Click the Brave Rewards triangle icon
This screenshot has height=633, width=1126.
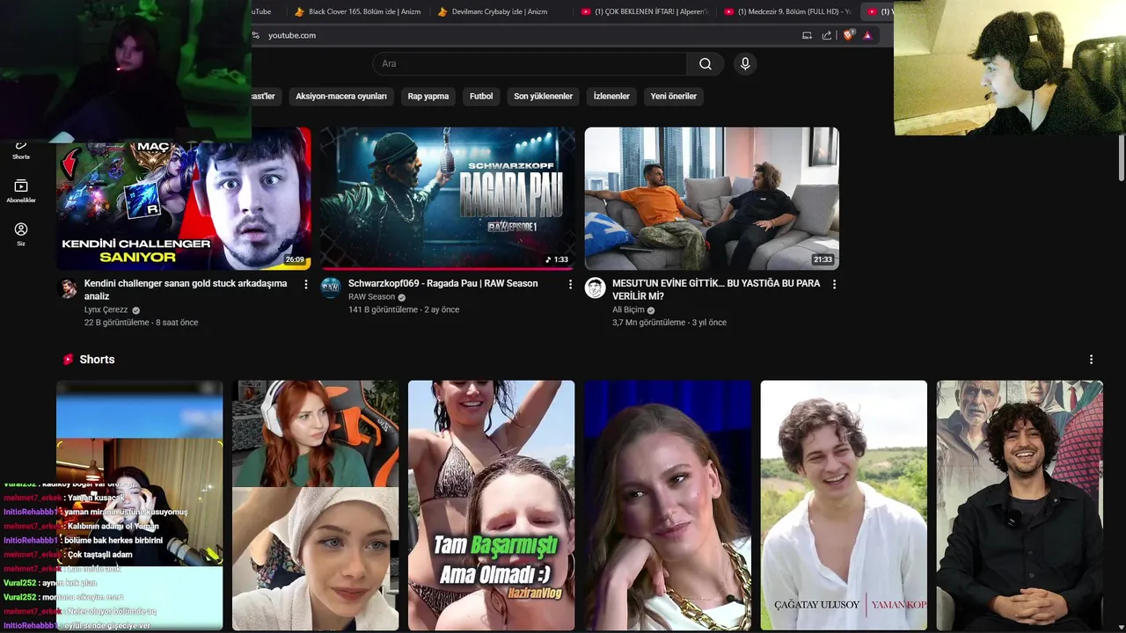click(x=867, y=35)
